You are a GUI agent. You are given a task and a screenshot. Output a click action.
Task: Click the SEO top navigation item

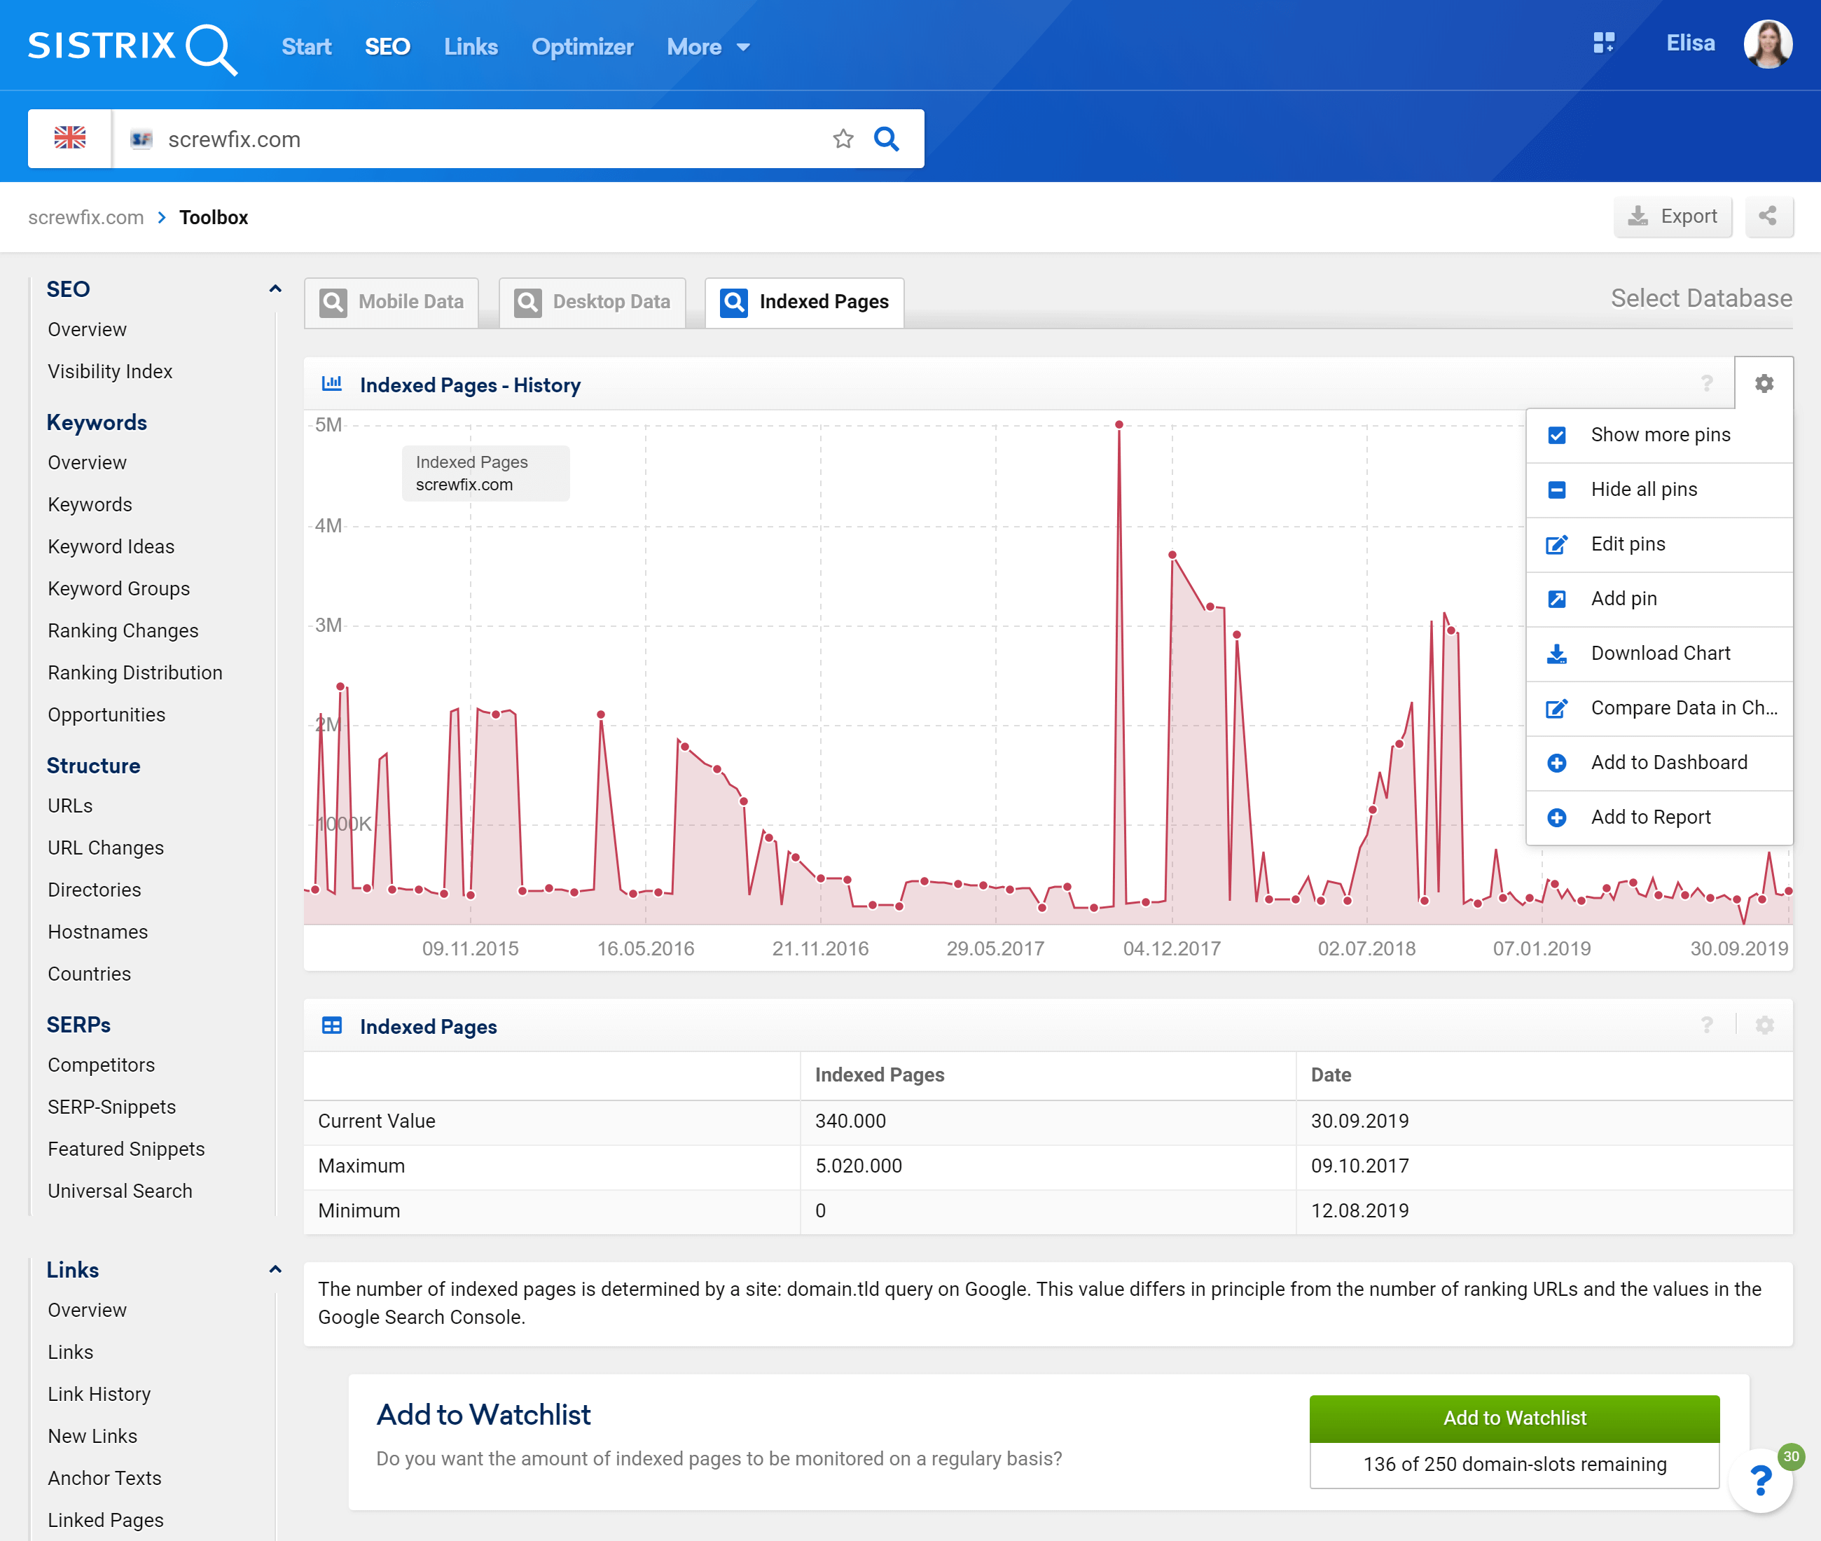click(x=387, y=47)
